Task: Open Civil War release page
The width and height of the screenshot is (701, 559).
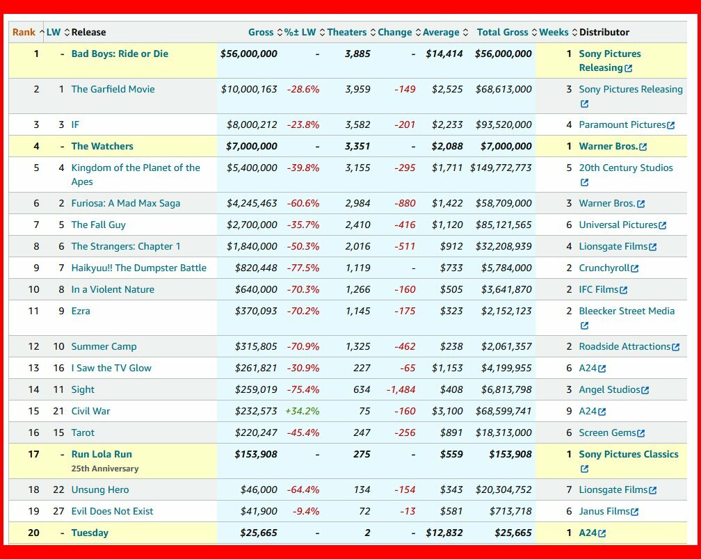Action: [x=90, y=411]
